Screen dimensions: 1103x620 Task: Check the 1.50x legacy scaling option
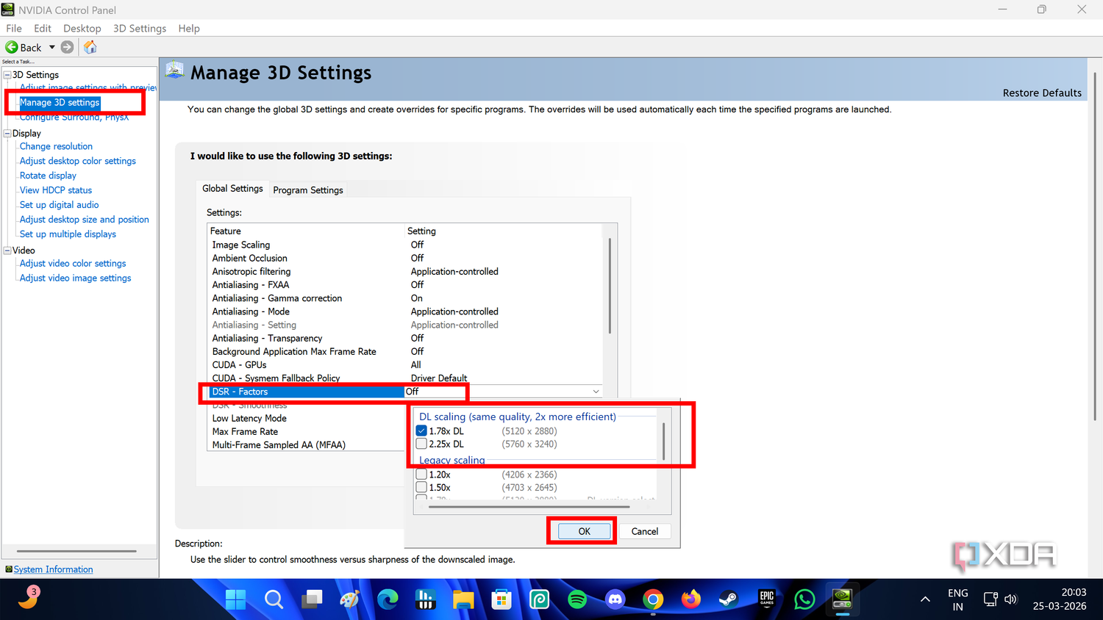421,487
